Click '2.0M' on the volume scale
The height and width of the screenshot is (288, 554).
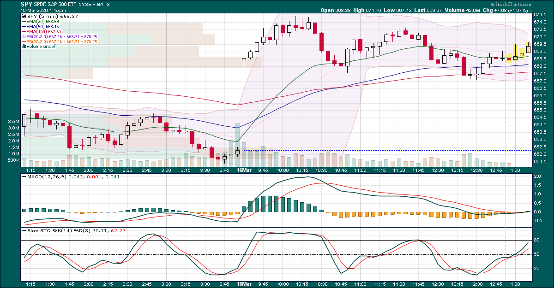tap(13, 141)
